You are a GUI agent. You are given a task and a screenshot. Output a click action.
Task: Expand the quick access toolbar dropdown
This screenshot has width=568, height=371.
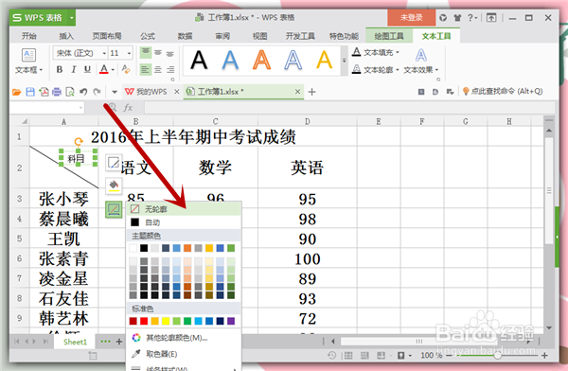[x=115, y=92]
